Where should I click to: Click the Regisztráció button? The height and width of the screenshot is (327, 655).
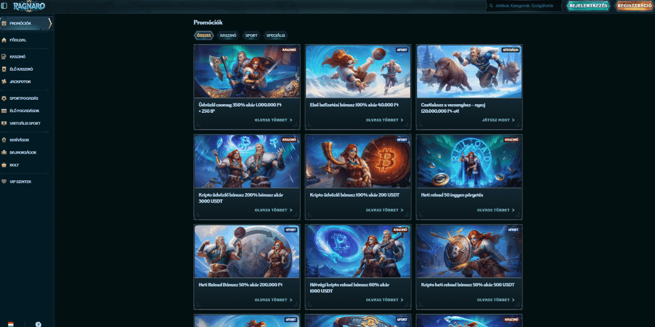[x=634, y=6]
